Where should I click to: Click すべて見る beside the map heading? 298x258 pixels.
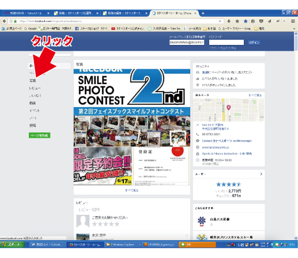pos(255,95)
